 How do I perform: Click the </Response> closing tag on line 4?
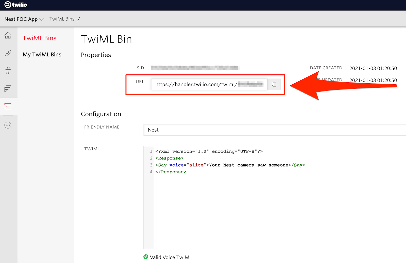[171, 172]
